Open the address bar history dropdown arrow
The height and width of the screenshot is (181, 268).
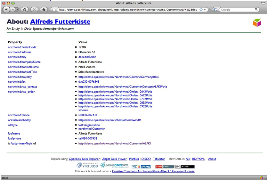click(205, 10)
